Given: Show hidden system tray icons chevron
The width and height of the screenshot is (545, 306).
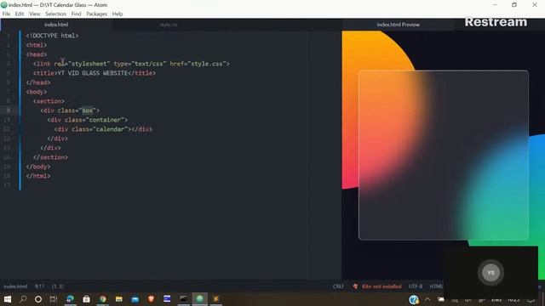Looking at the screenshot, I should pyautogui.click(x=427, y=299).
